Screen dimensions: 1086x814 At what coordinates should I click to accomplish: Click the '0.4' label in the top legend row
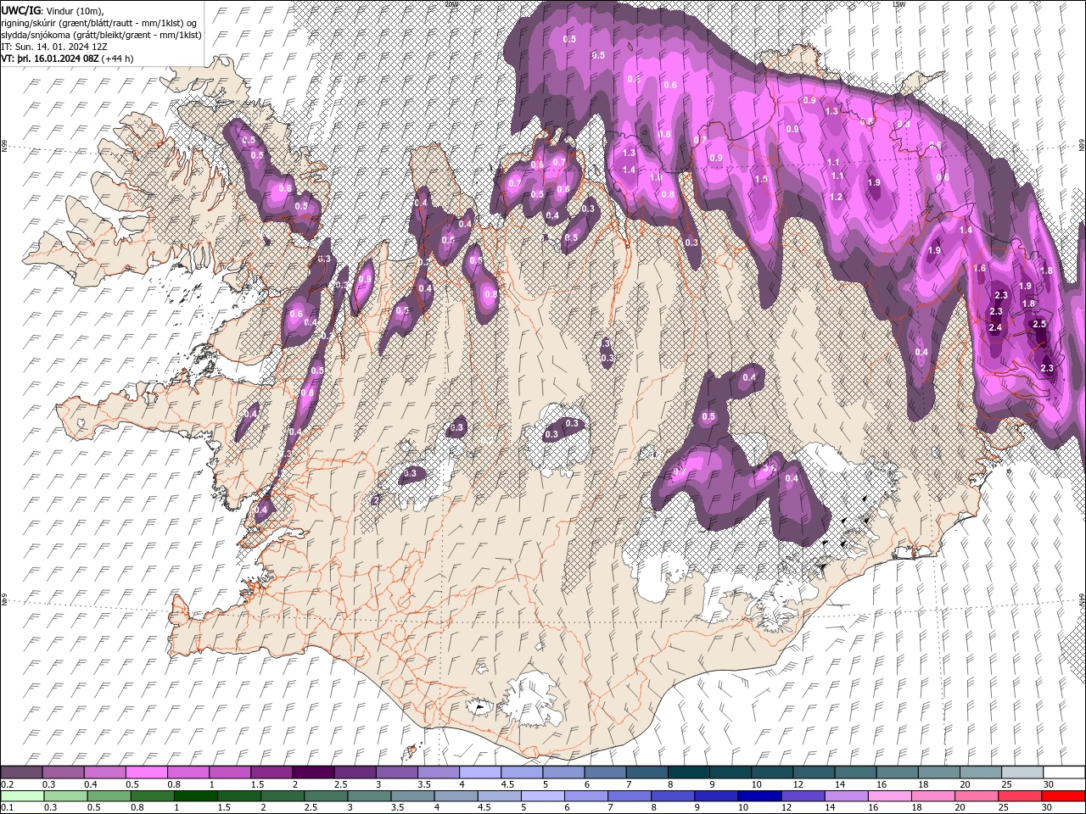[90, 784]
